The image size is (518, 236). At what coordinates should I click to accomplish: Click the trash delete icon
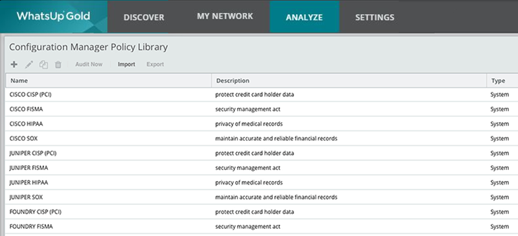click(58, 65)
